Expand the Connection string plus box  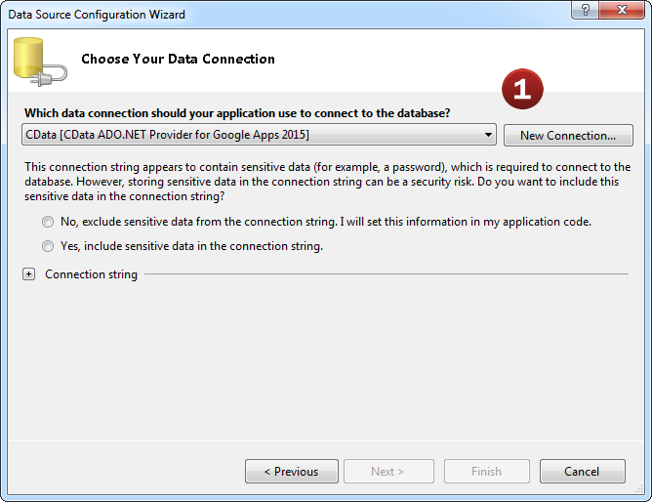pos(29,274)
